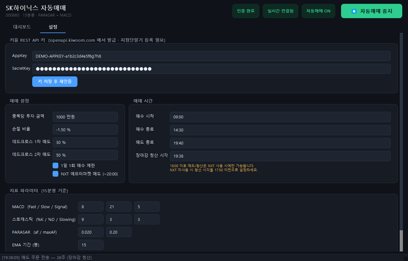Edit the 매수 종료 time field
408x261 pixels.
click(280, 130)
